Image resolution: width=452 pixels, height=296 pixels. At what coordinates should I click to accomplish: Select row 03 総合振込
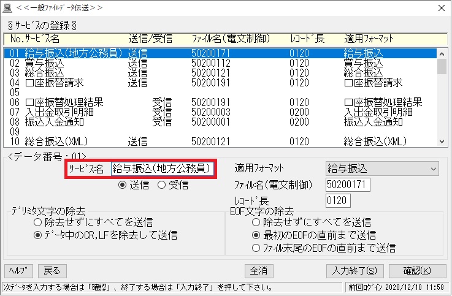click(220, 73)
